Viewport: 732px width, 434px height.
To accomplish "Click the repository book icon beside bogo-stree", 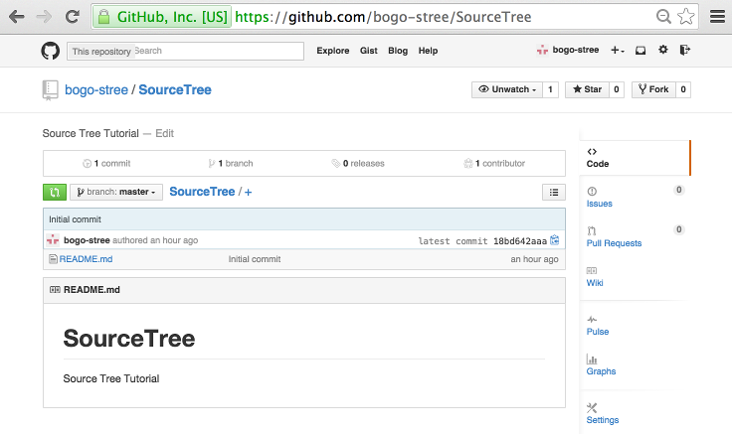I will tap(50, 90).
